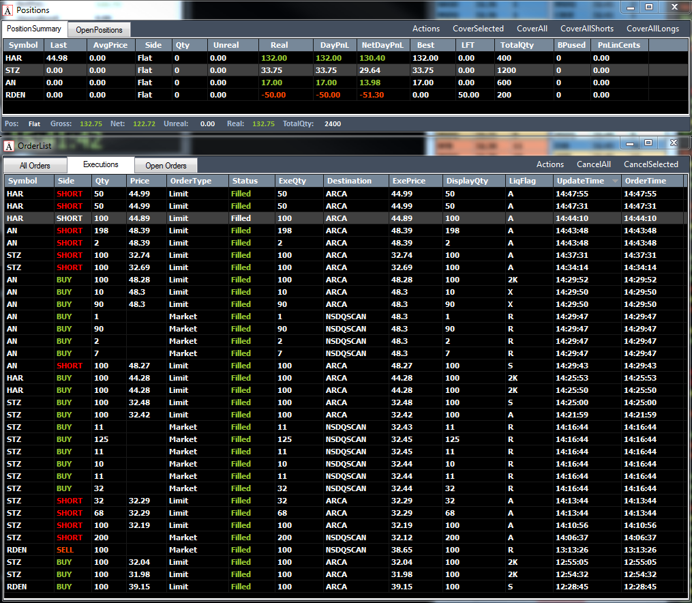Viewport: 692px width, 603px height.
Task: Click the CoverAllLongs button
Action: pyautogui.click(x=652, y=29)
